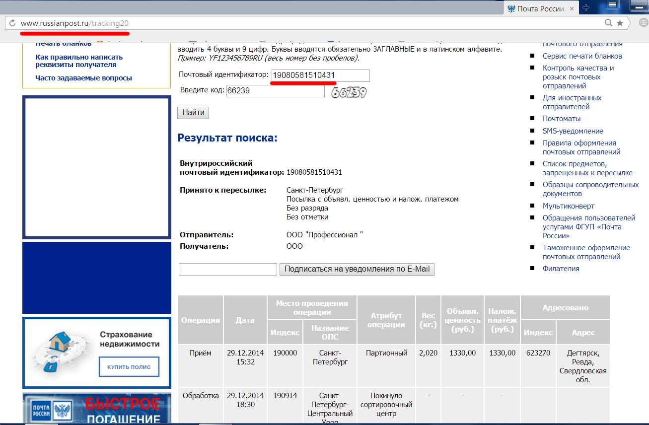The height and width of the screenshot is (425, 649).
Task: Click the Операция column header
Action: [201, 320]
